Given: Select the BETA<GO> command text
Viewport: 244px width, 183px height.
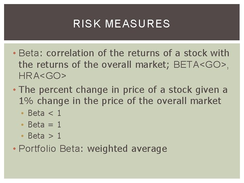Looking at the screenshot, I should click(x=200, y=64).
